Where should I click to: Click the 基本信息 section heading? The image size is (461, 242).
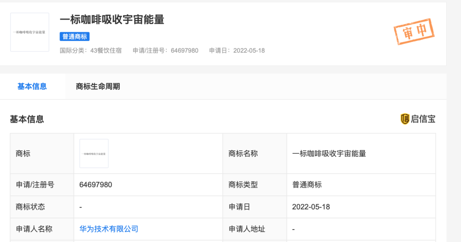coord(27,119)
